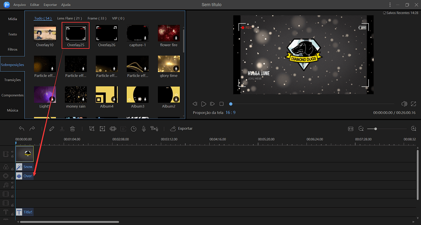Open the clock Duration setting icon

[133, 129]
